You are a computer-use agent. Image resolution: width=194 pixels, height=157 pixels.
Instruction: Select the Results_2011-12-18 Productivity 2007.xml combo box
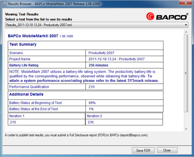(x=97, y=25)
